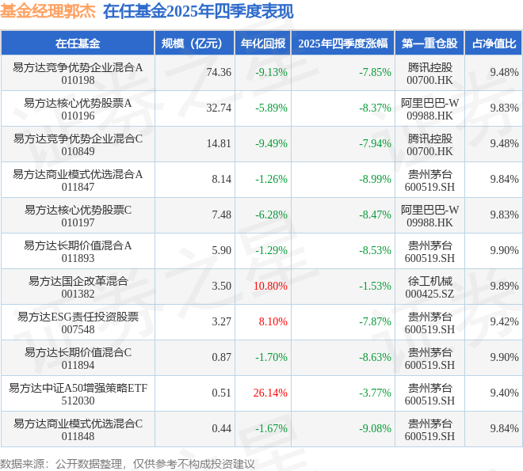Click the 第一重仓股 column header
Screen dimensions: 523x471
coord(429,44)
